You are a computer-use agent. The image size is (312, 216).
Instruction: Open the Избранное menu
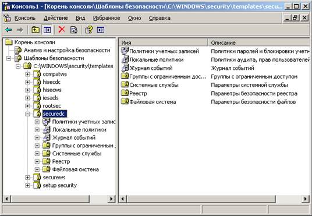coord(107,18)
